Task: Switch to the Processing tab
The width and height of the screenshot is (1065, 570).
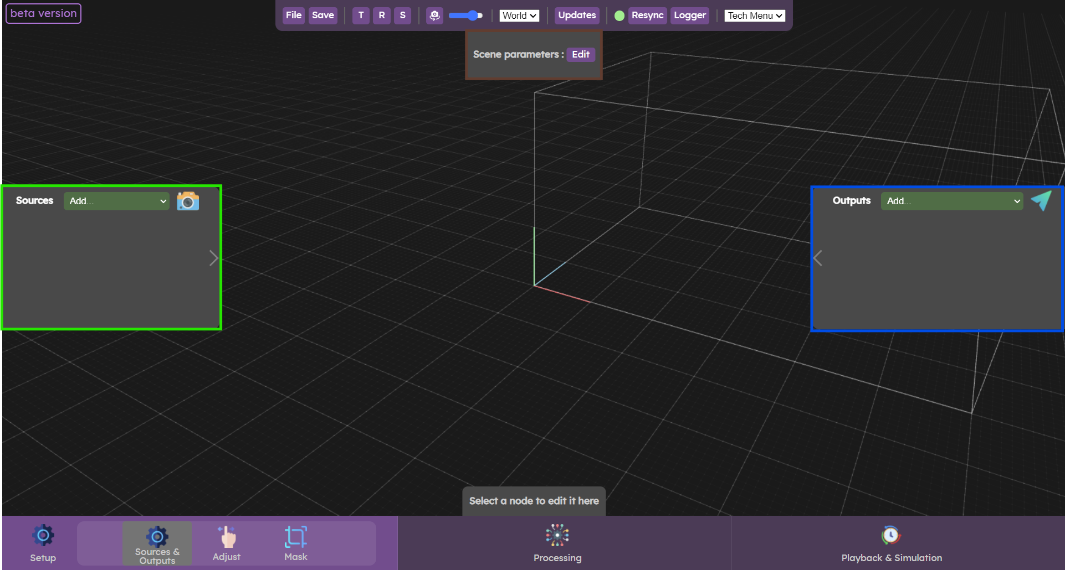Action: pos(557,543)
